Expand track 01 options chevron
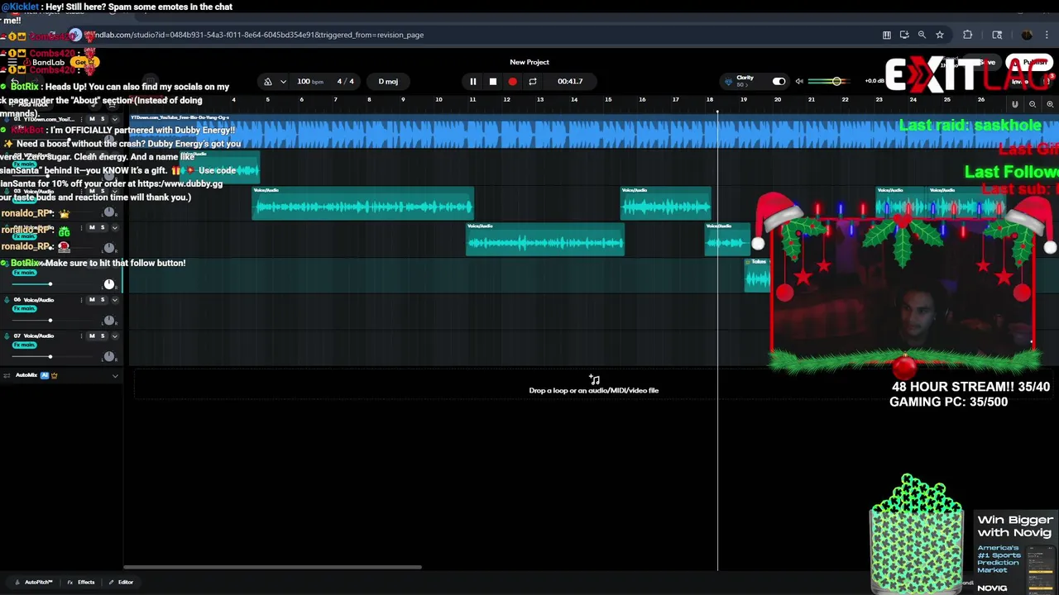This screenshot has width=1059, height=595. [115, 119]
